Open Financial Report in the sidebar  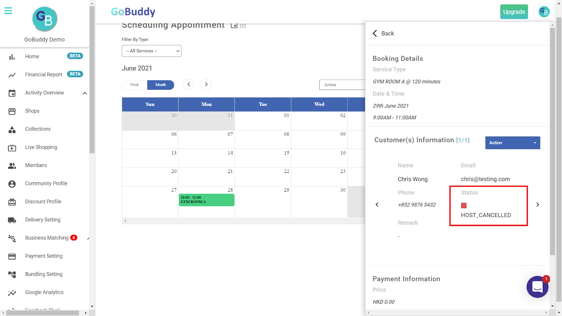click(44, 75)
